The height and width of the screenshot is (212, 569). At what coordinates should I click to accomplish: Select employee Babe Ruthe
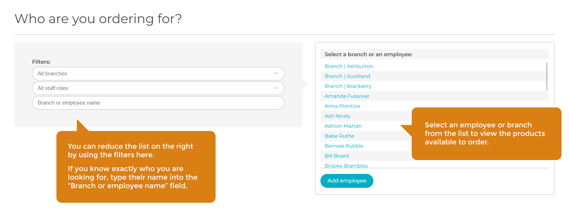pyautogui.click(x=339, y=136)
